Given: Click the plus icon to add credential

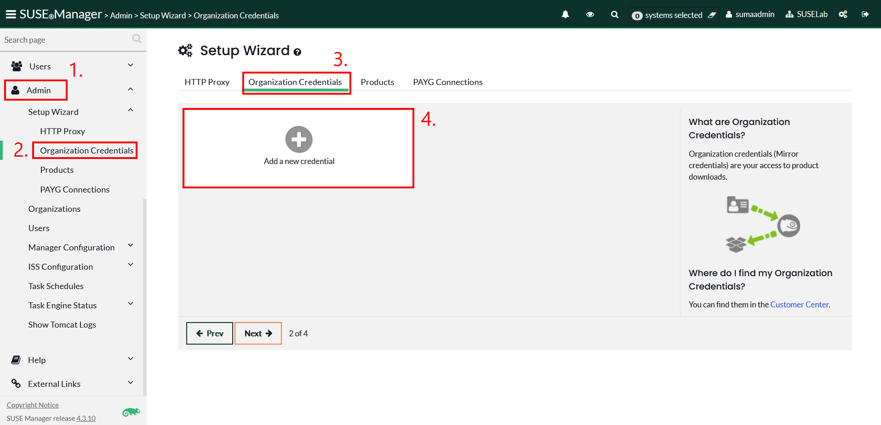Looking at the screenshot, I should point(299,139).
